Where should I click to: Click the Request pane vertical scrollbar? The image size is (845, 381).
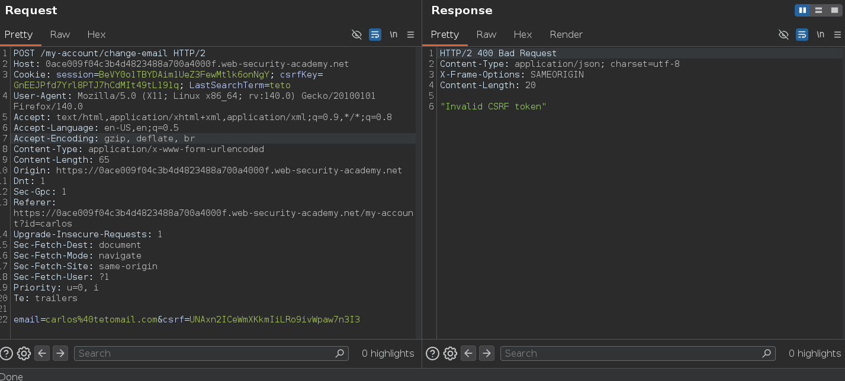418,192
